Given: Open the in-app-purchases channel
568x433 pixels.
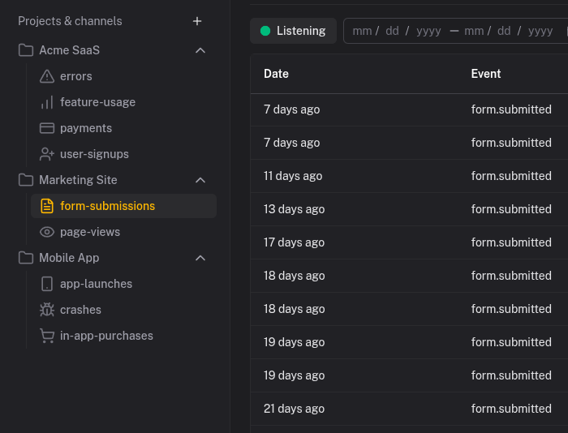Looking at the screenshot, I should click(x=106, y=336).
